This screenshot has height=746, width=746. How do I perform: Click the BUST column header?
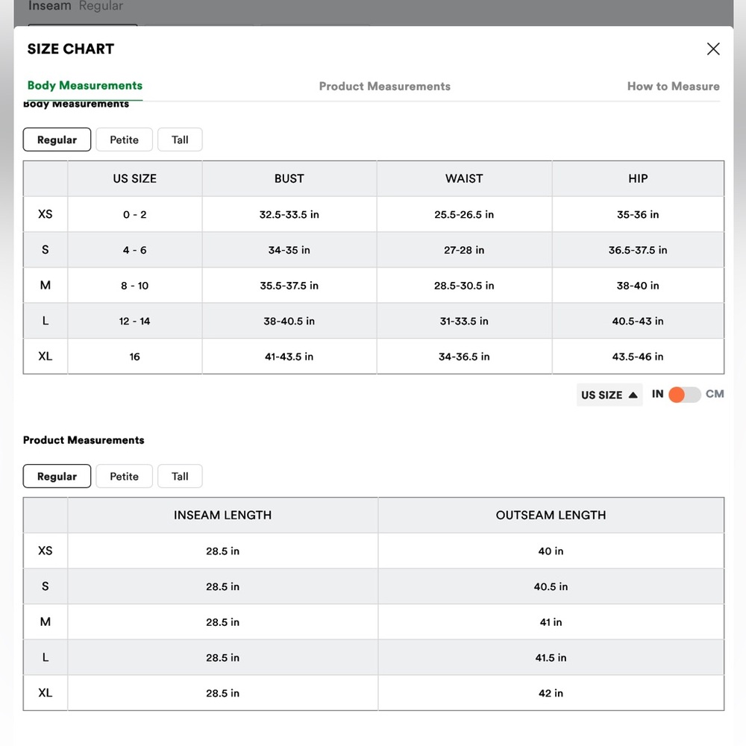pyautogui.click(x=289, y=178)
